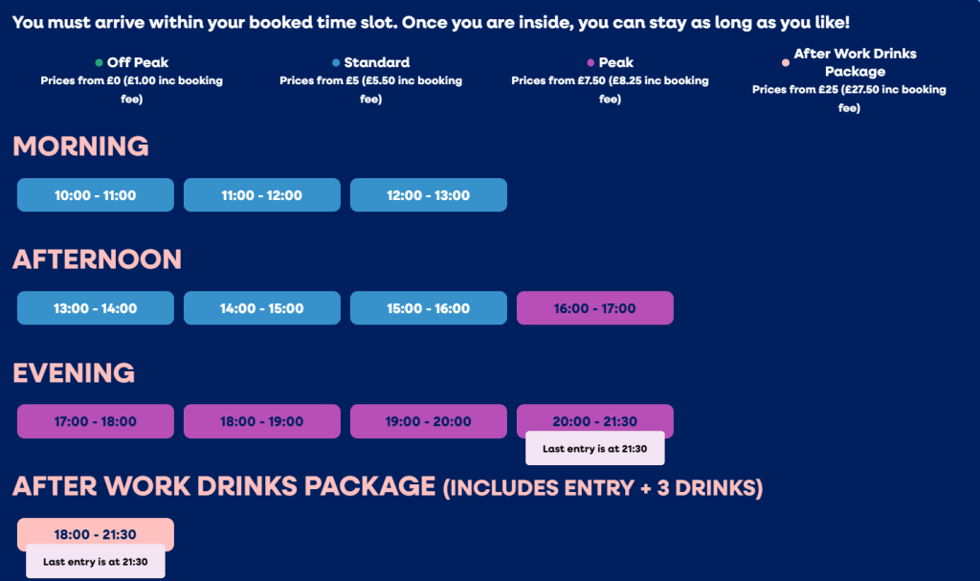This screenshot has width=980, height=581.
Task: Book the 11:00 - 12:00 time slot
Action: (x=261, y=195)
